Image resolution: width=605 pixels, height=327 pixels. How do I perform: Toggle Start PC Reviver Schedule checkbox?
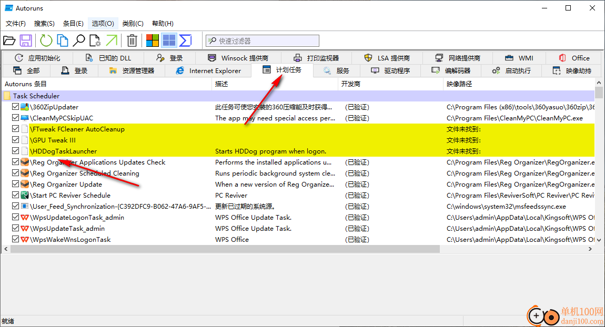(15, 195)
